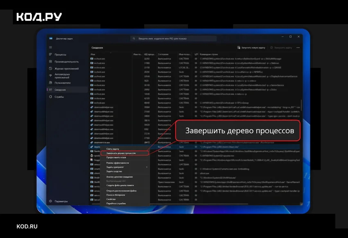Select the command line ending in DisplayEnhancementService
The image size is (348, 238).
click(249, 76)
